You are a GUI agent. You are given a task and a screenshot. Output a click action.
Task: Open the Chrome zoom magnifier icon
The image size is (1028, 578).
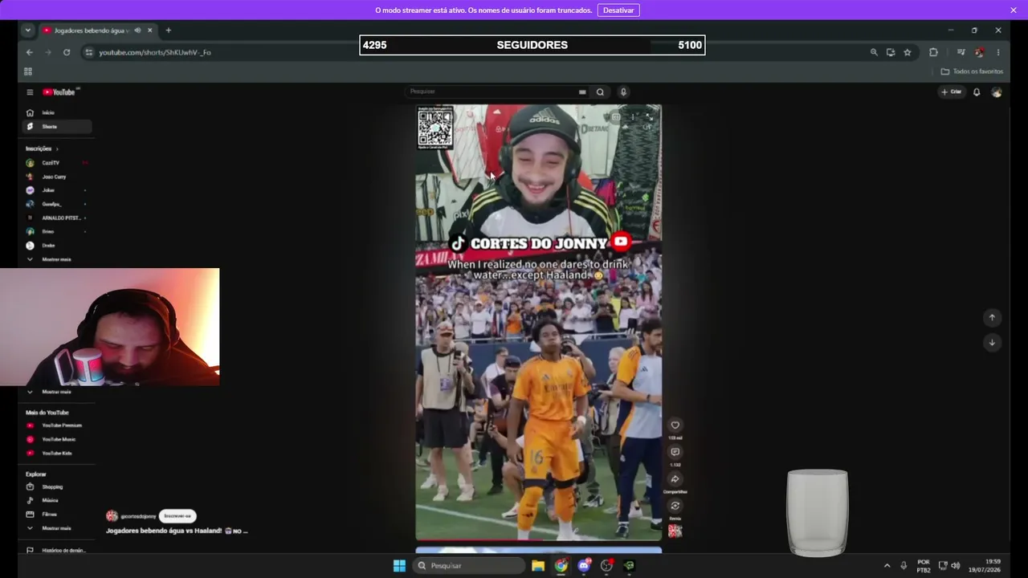[x=874, y=52]
